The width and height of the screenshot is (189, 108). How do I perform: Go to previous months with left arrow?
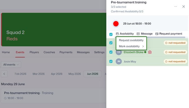point(4,74)
